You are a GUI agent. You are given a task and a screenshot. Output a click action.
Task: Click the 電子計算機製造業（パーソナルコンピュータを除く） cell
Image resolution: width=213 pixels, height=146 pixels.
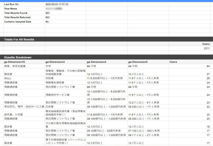tap(66, 141)
